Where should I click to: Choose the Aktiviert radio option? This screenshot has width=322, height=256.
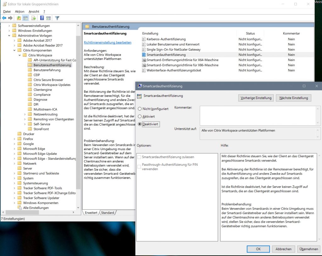pyautogui.click(x=140, y=116)
